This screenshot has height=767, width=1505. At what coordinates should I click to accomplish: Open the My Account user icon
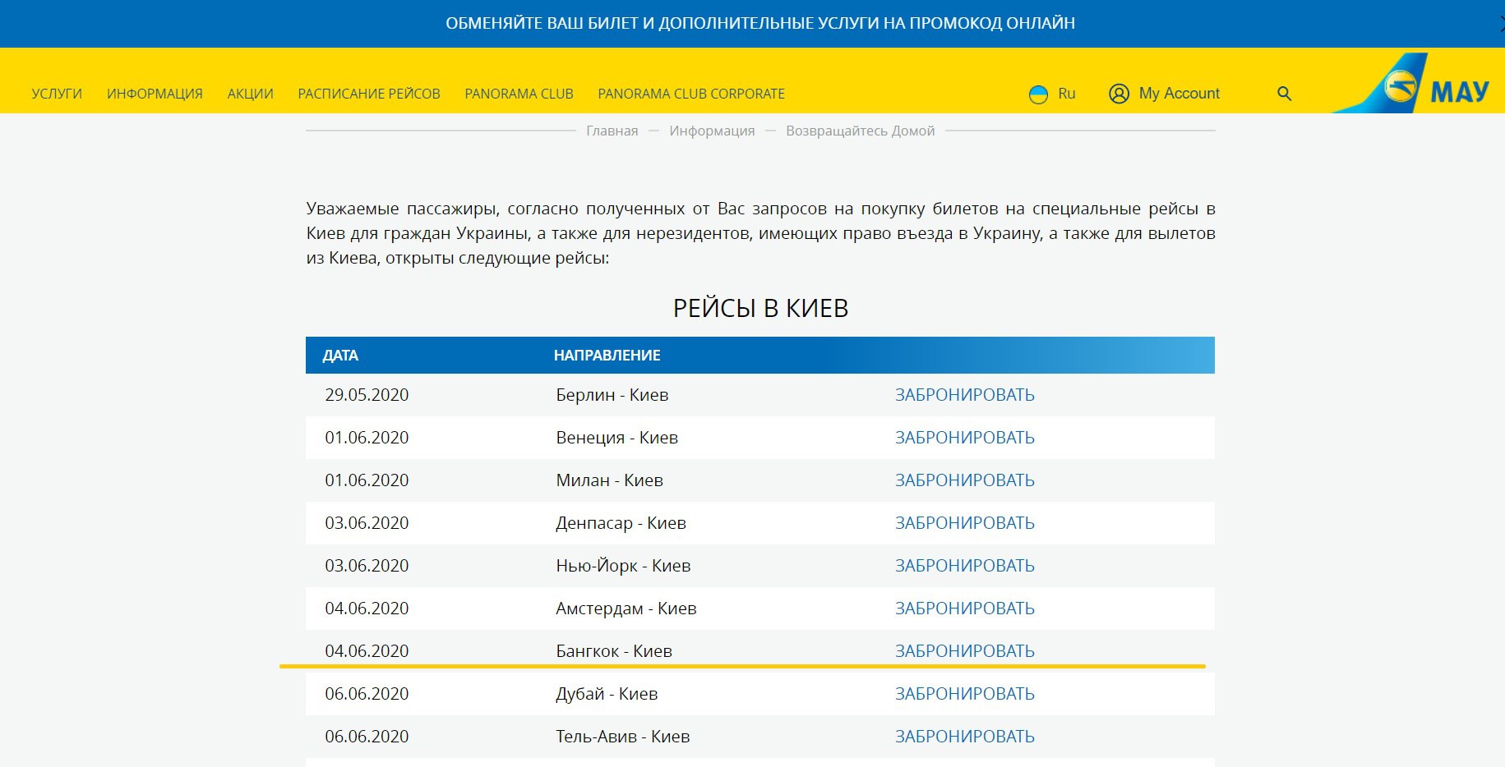pos(1119,94)
